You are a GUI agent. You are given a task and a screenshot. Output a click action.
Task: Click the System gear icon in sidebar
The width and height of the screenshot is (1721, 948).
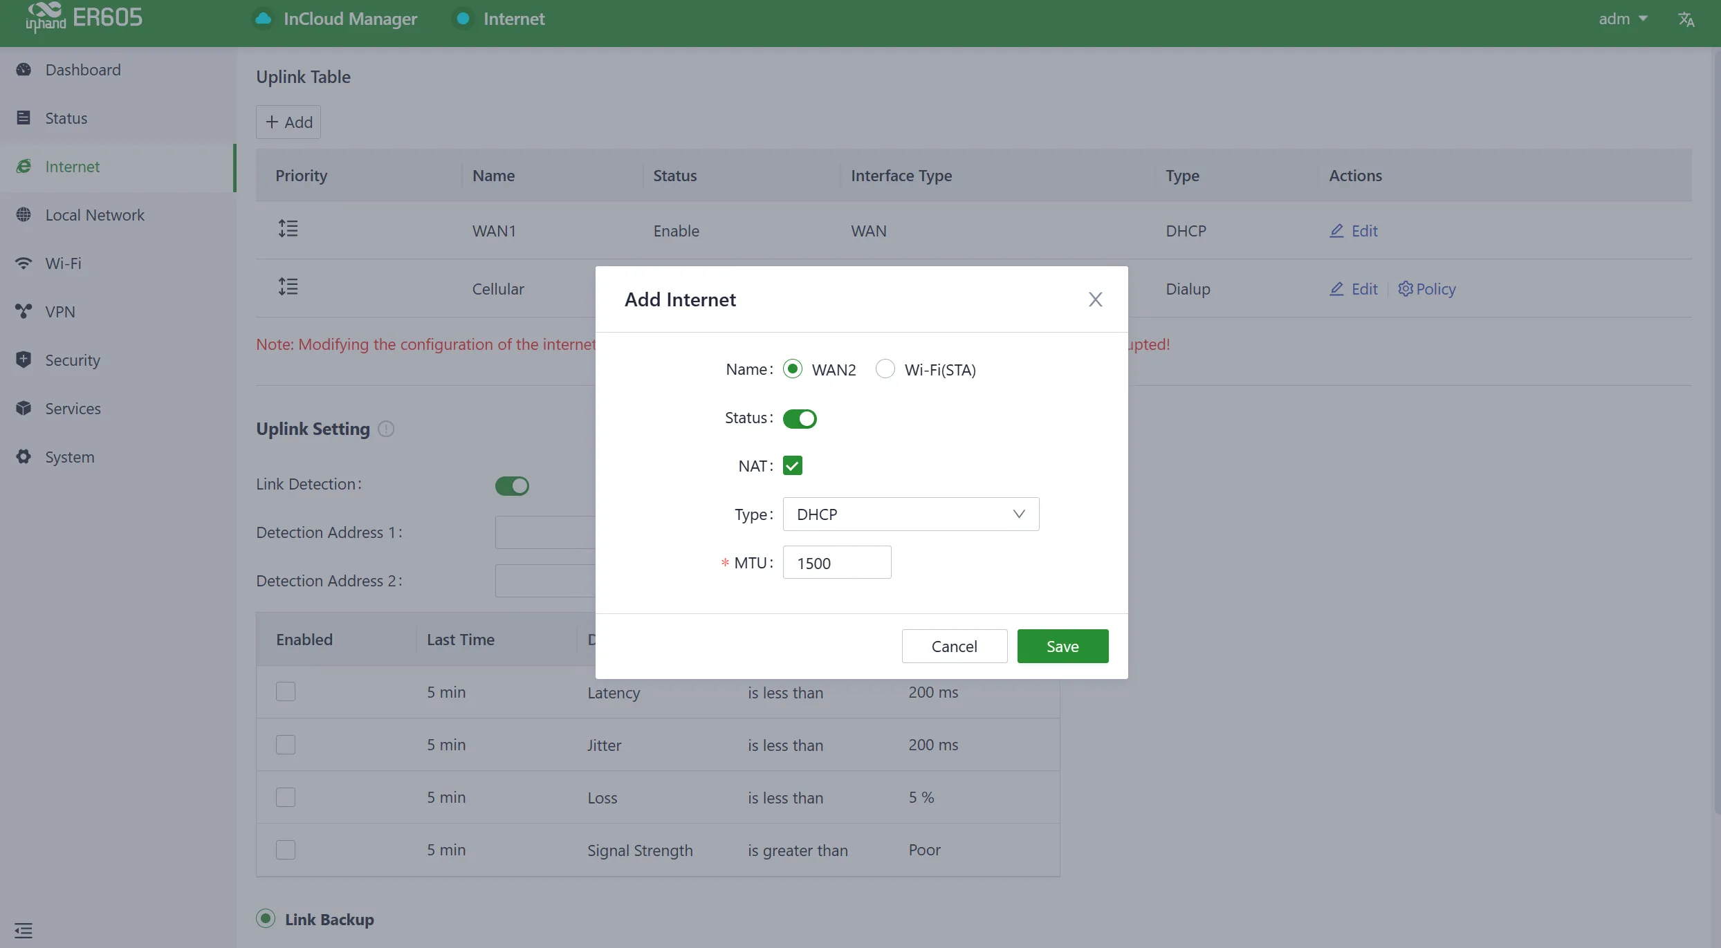24,456
